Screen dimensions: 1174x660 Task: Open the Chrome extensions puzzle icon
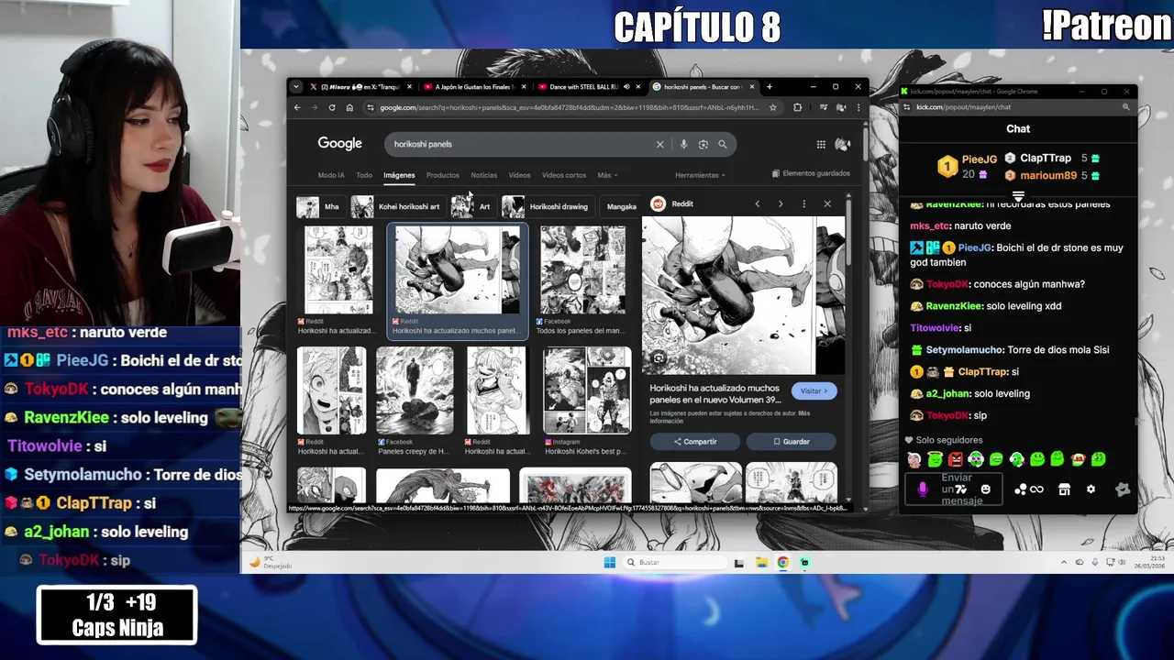click(x=797, y=107)
